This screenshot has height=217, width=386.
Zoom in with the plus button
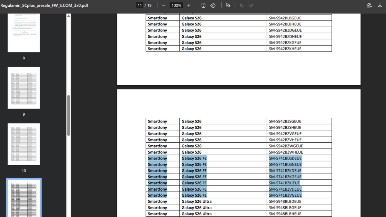[x=189, y=5]
